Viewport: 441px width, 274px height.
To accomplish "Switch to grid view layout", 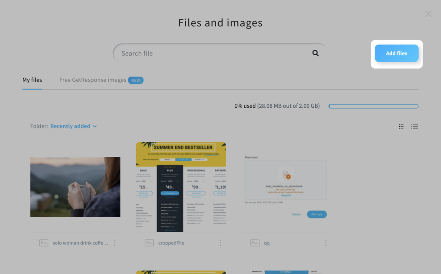I will click(x=401, y=126).
